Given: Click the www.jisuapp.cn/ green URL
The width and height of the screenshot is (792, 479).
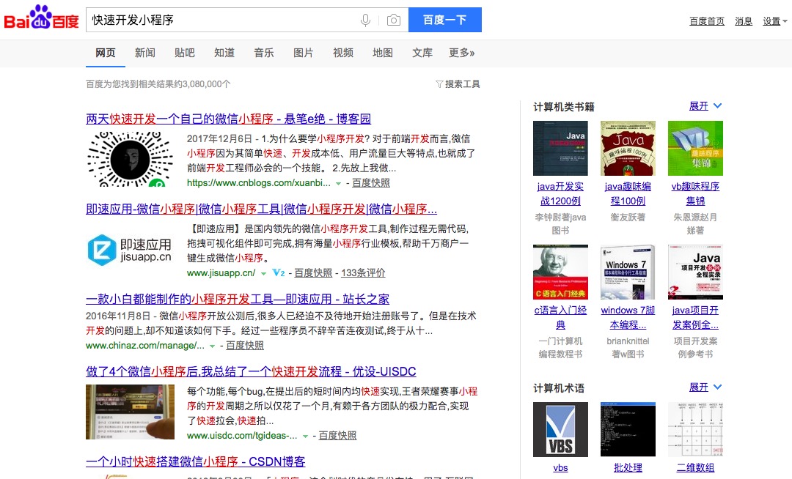Looking at the screenshot, I should click(221, 272).
